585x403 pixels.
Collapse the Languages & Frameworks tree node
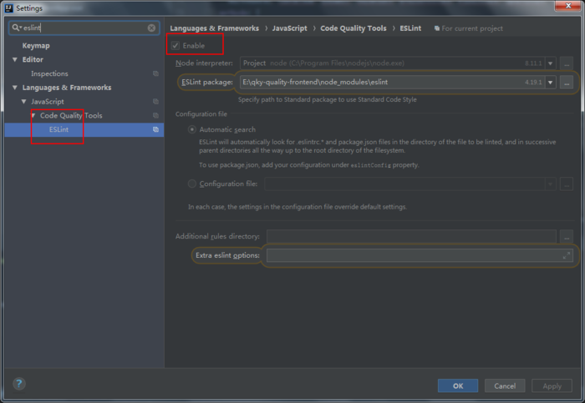15,88
